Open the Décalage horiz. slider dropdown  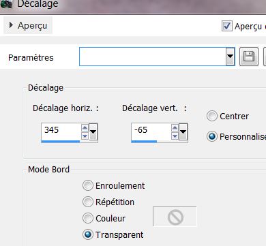pyautogui.click(x=93, y=132)
